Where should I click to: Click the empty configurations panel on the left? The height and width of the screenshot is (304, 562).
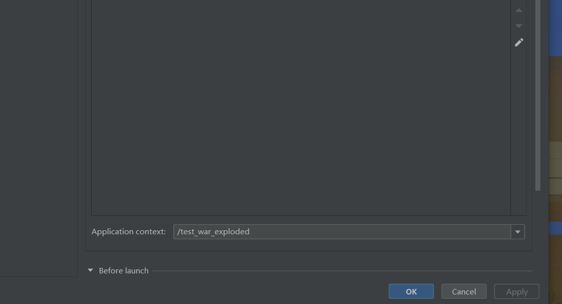[39, 138]
